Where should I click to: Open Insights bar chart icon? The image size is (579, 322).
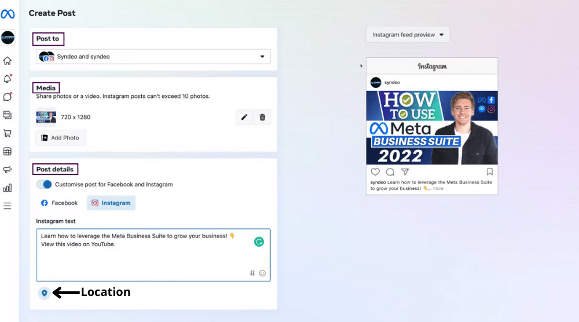pos(8,188)
